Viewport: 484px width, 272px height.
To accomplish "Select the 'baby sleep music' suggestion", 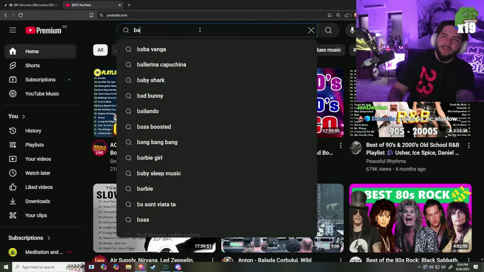I will pyautogui.click(x=217, y=173).
